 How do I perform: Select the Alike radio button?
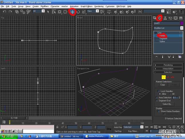(160, 94)
